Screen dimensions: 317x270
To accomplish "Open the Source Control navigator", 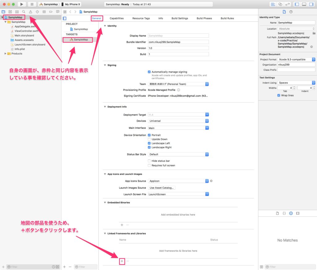I will [x=10, y=12].
